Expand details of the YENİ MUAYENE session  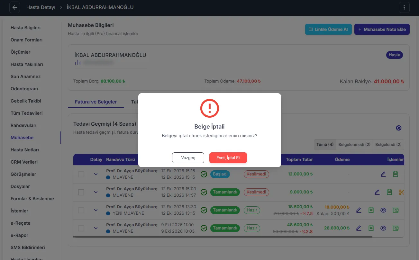pos(96,210)
